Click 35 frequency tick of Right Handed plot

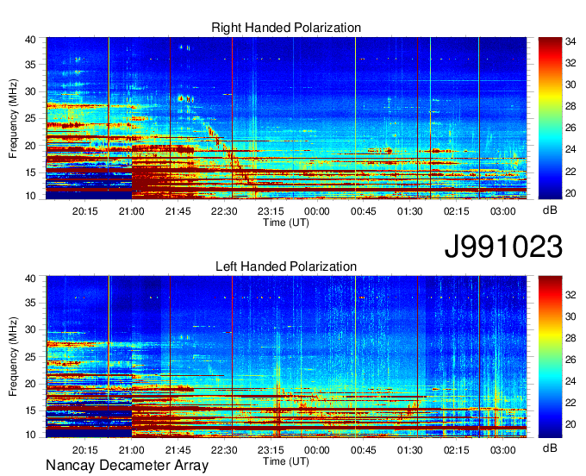(x=31, y=65)
